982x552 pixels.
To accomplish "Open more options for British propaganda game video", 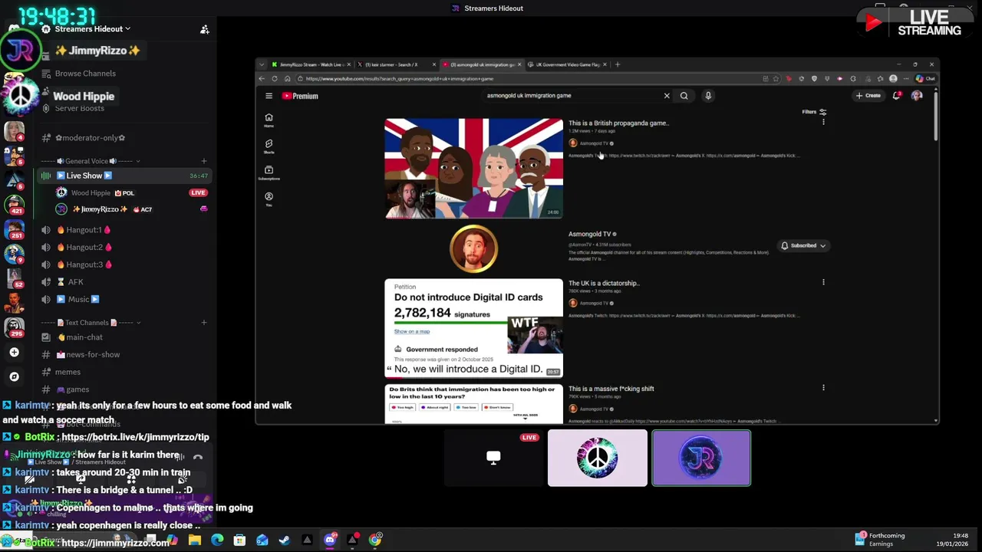I will (x=823, y=122).
